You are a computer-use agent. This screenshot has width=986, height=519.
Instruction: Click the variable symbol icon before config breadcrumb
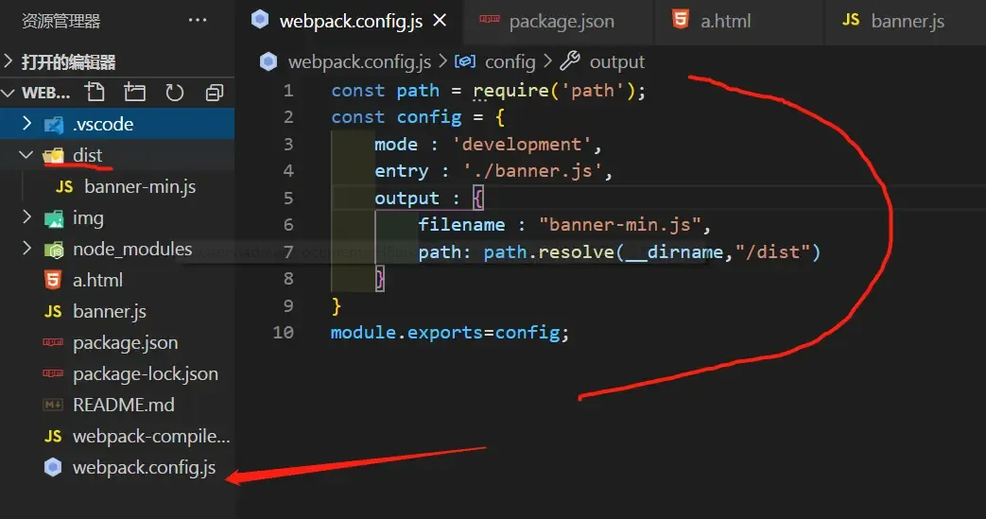pyautogui.click(x=465, y=61)
